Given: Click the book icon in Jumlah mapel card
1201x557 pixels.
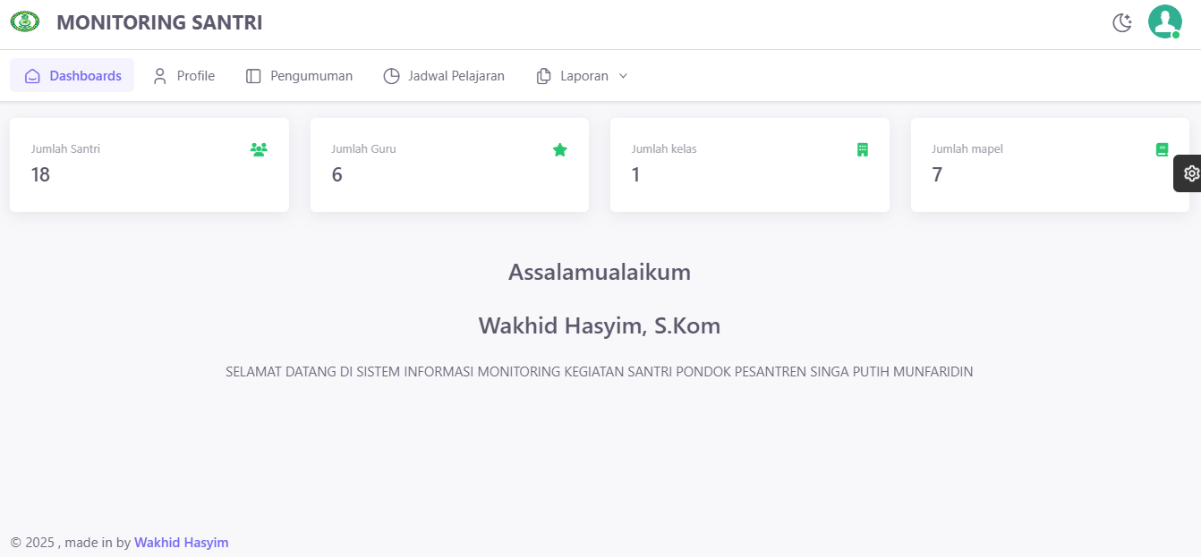Looking at the screenshot, I should click(1162, 150).
